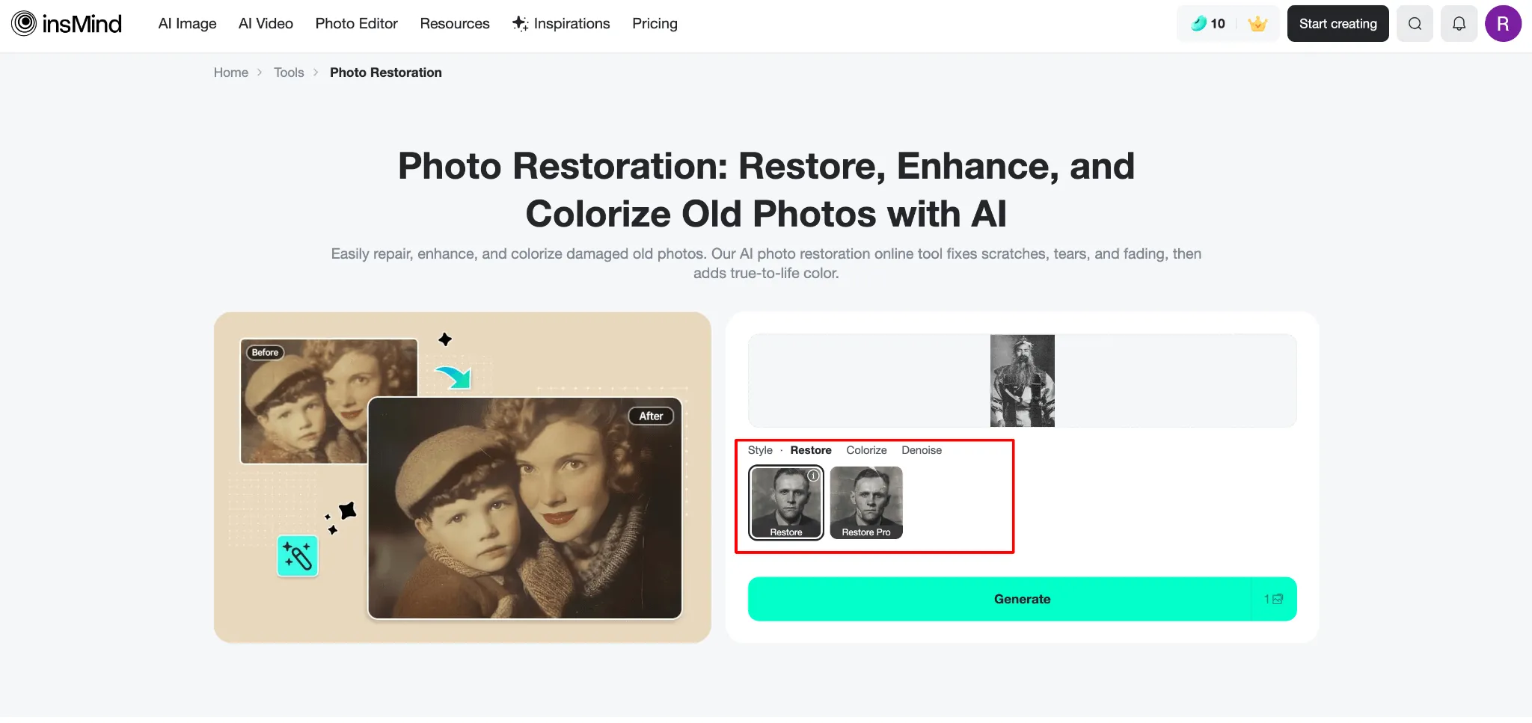Open the AI Image menu

coord(187,24)
